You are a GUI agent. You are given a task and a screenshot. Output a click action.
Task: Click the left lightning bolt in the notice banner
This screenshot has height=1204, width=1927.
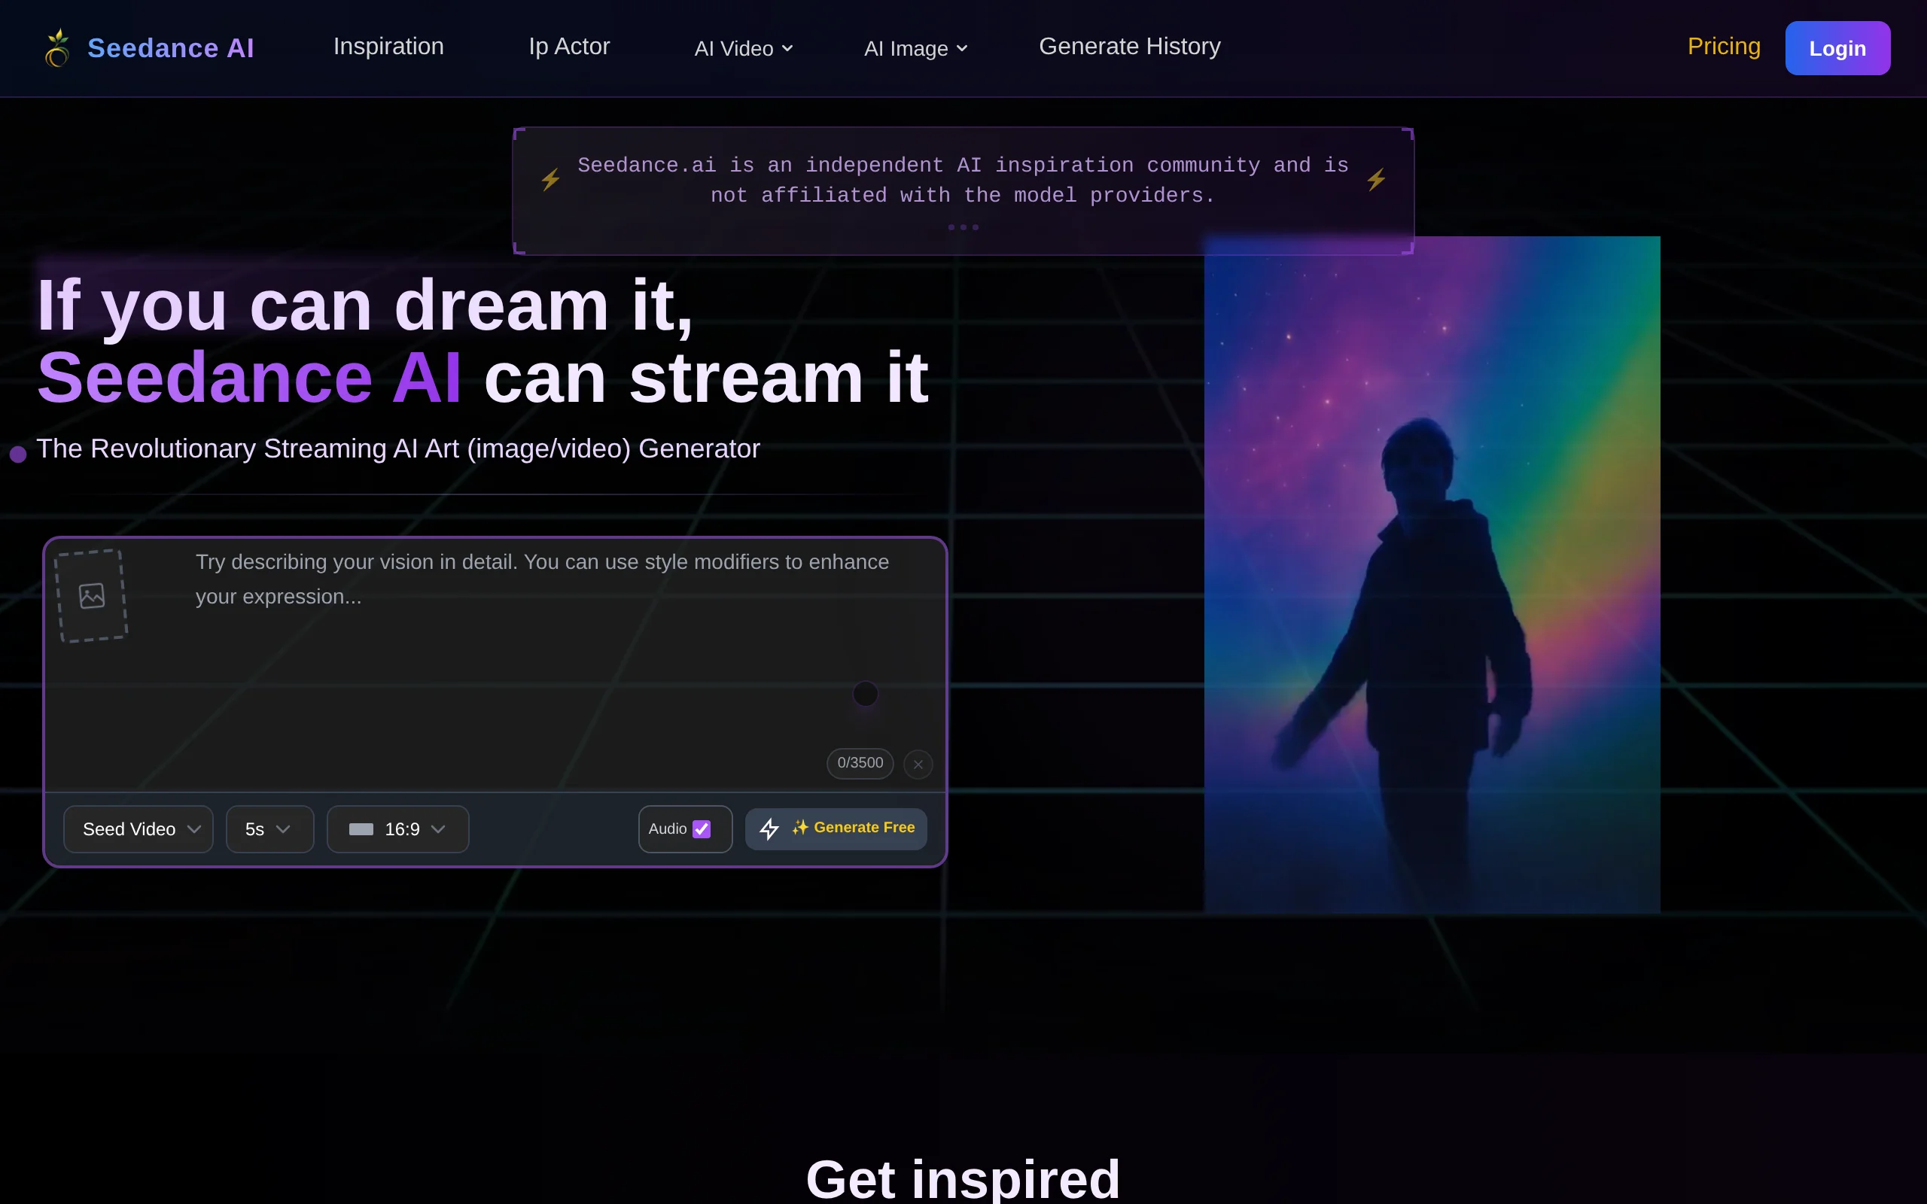click(550, 180)
